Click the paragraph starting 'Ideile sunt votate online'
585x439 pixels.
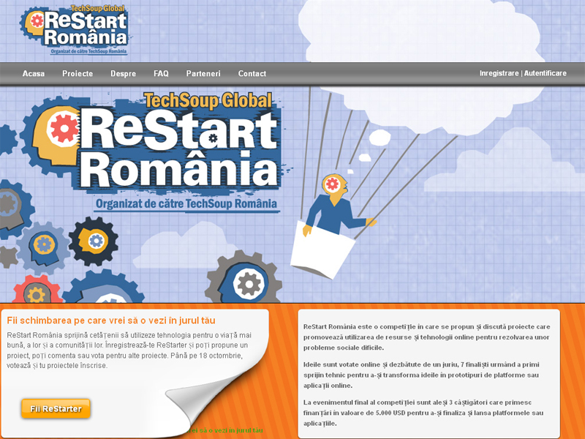(421, 375)
